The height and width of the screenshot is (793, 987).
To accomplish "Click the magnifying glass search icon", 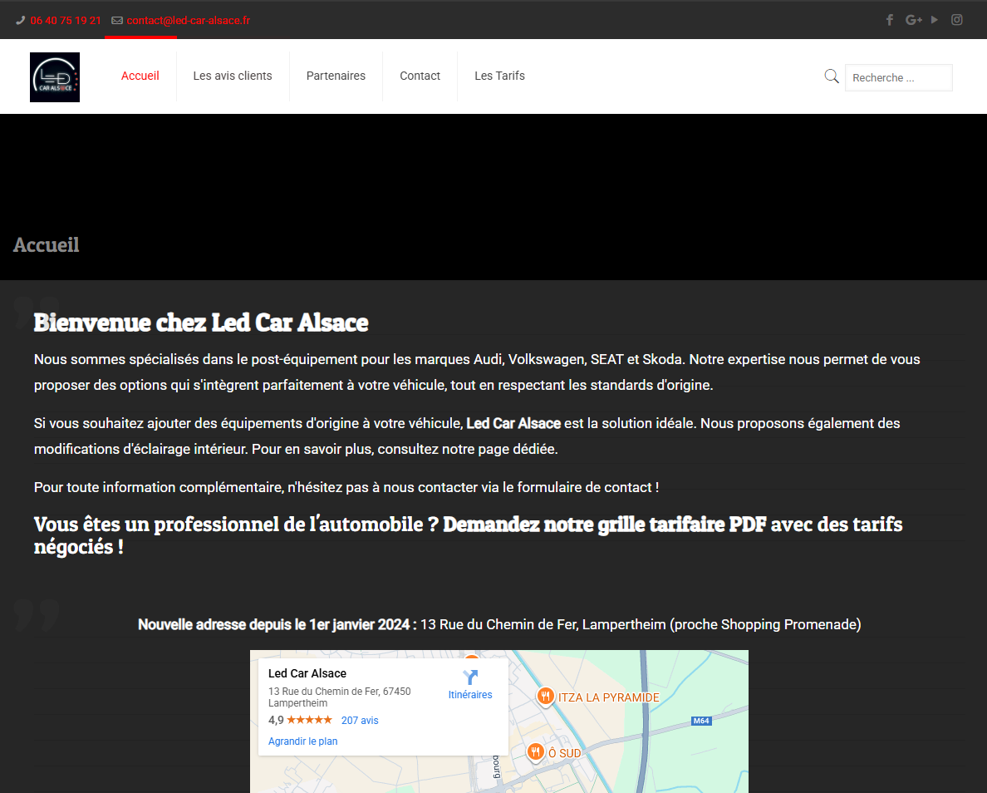I will (831, 76).
